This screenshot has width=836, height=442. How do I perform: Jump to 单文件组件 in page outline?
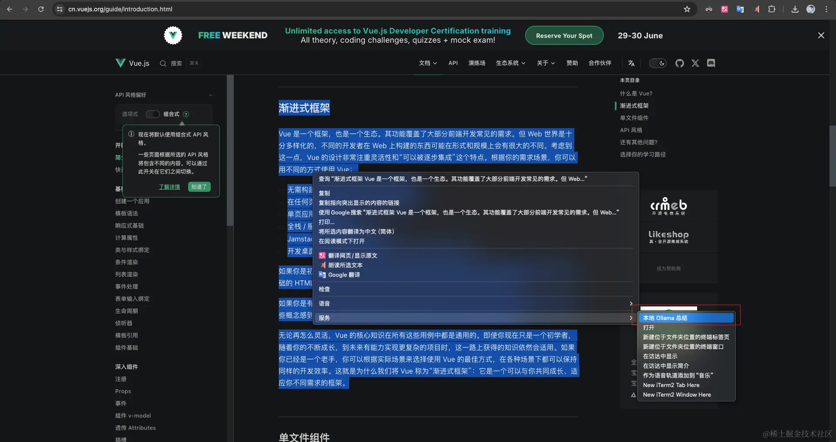coord(634,118)
